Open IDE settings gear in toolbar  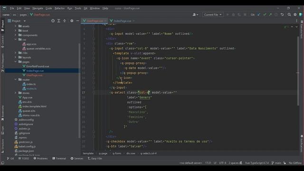pyautogui.click(x=295, y=15)
